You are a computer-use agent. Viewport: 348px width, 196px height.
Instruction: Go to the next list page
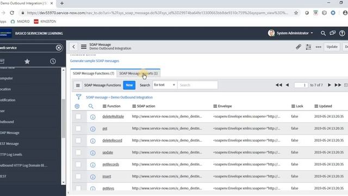point(330,85)
